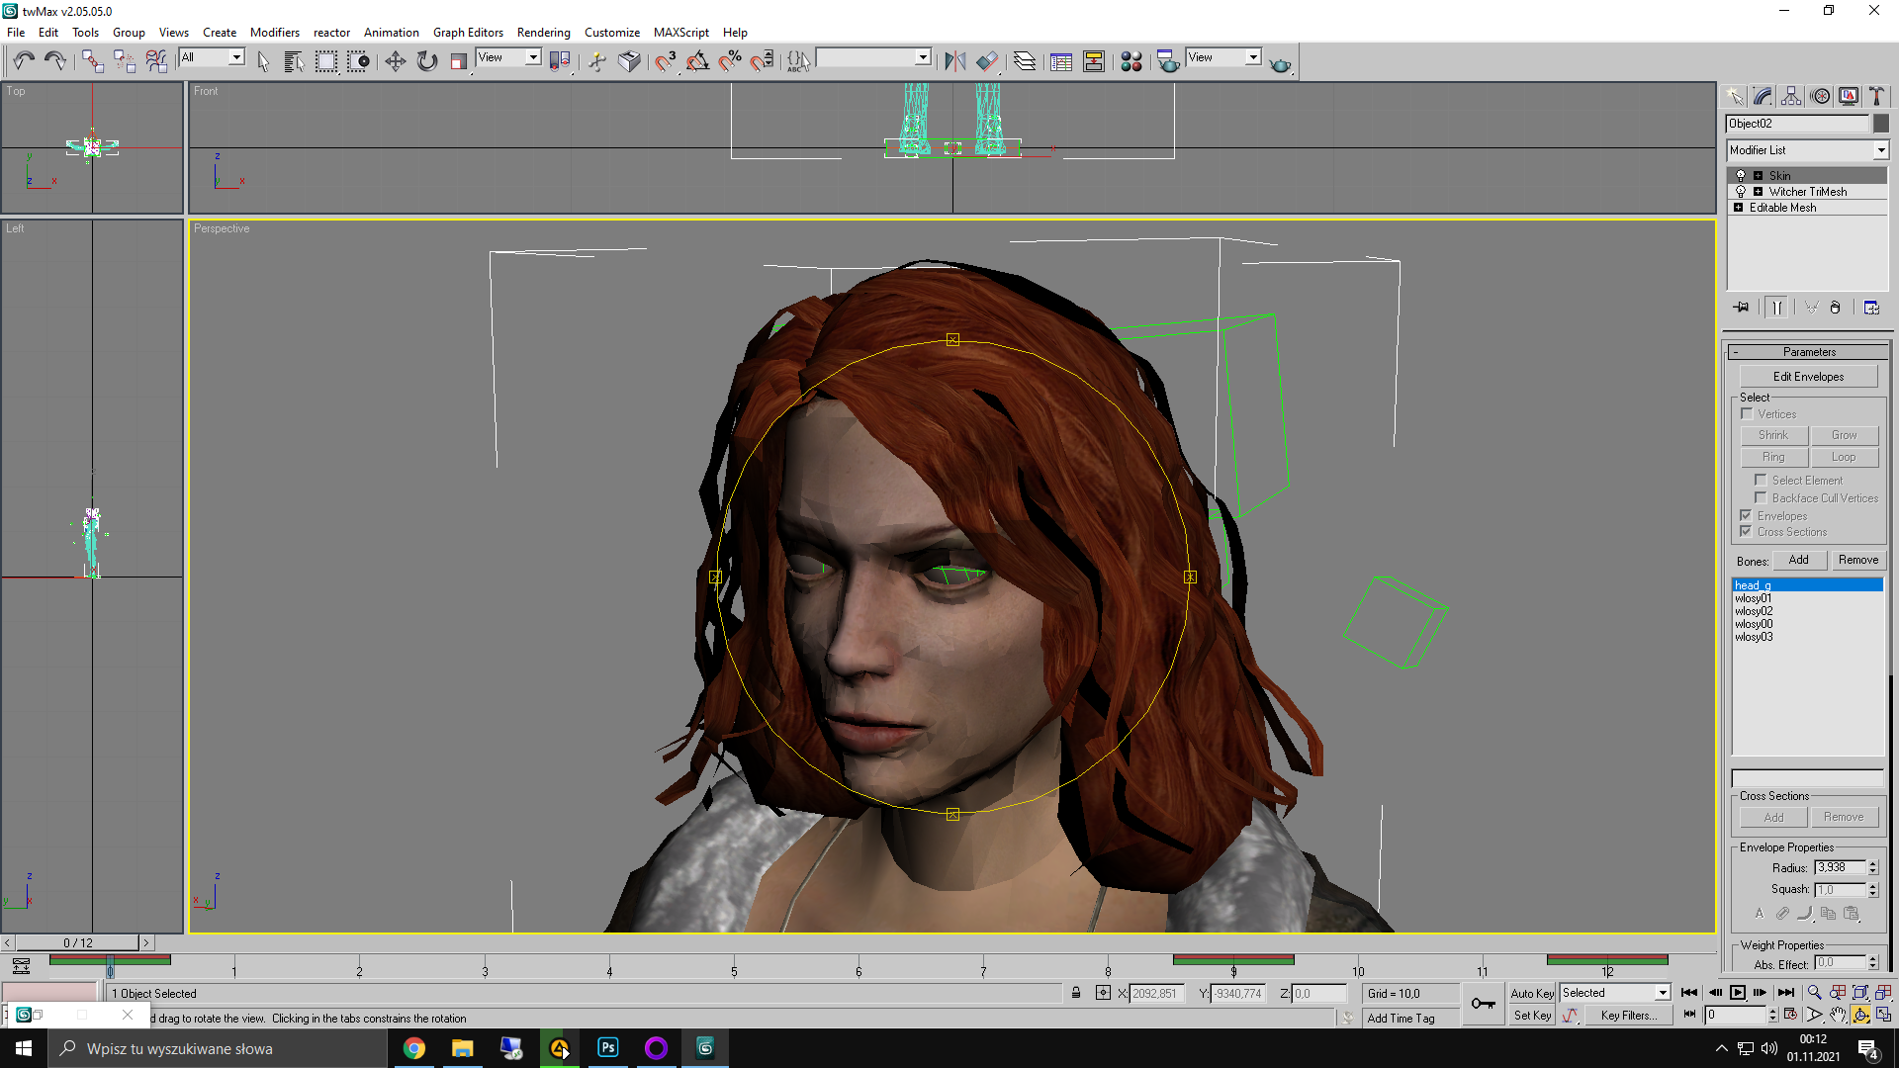Activate the Select and Move tool
The image size is (1899, 1068).
(395, 61)
